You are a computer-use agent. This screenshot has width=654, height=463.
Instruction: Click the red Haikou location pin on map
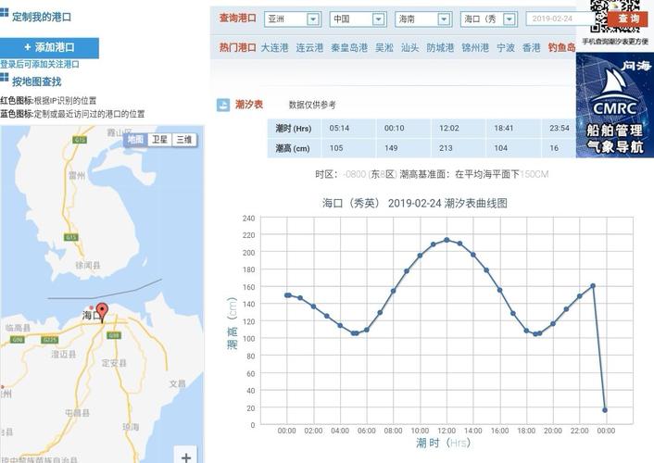tap(102, 313)
